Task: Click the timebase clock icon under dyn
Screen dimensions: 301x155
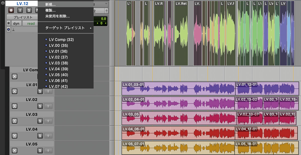Action: click(x=9, y=29)
